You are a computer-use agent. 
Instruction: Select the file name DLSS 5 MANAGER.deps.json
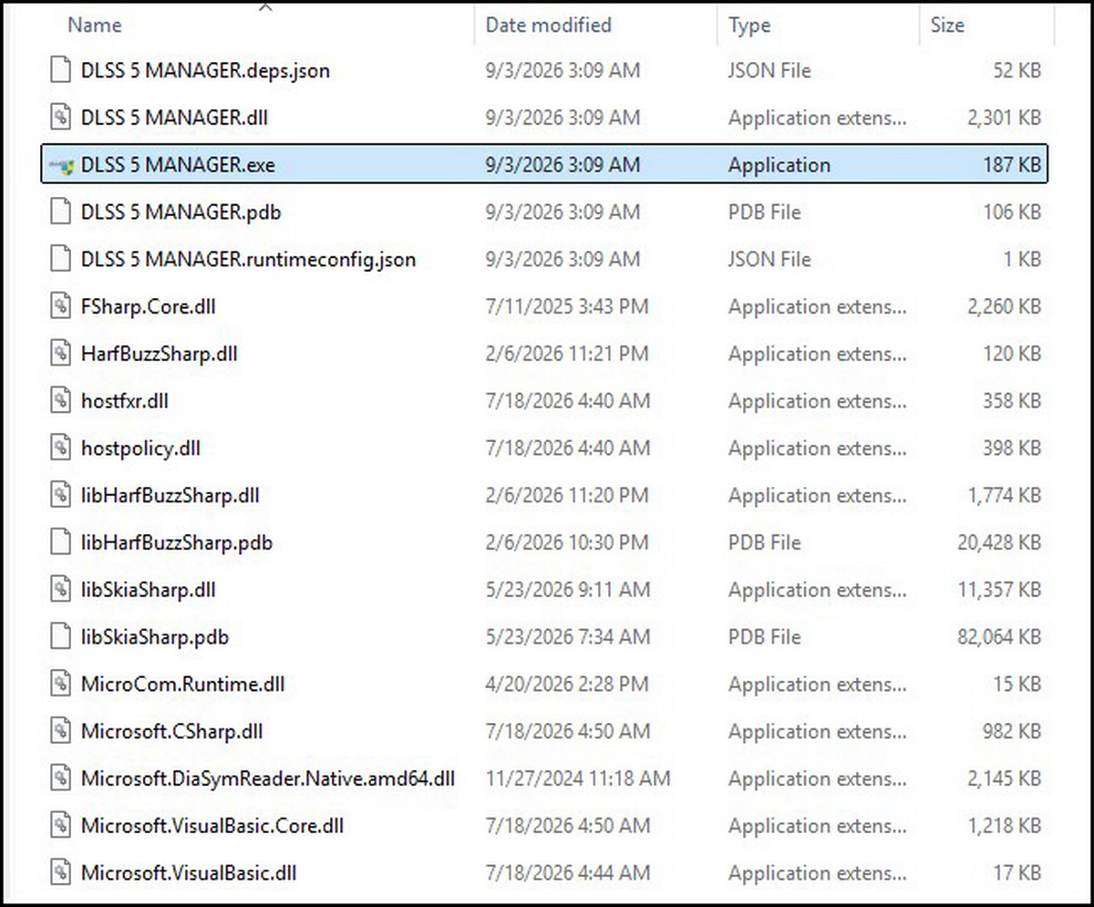tap(206, 70)
